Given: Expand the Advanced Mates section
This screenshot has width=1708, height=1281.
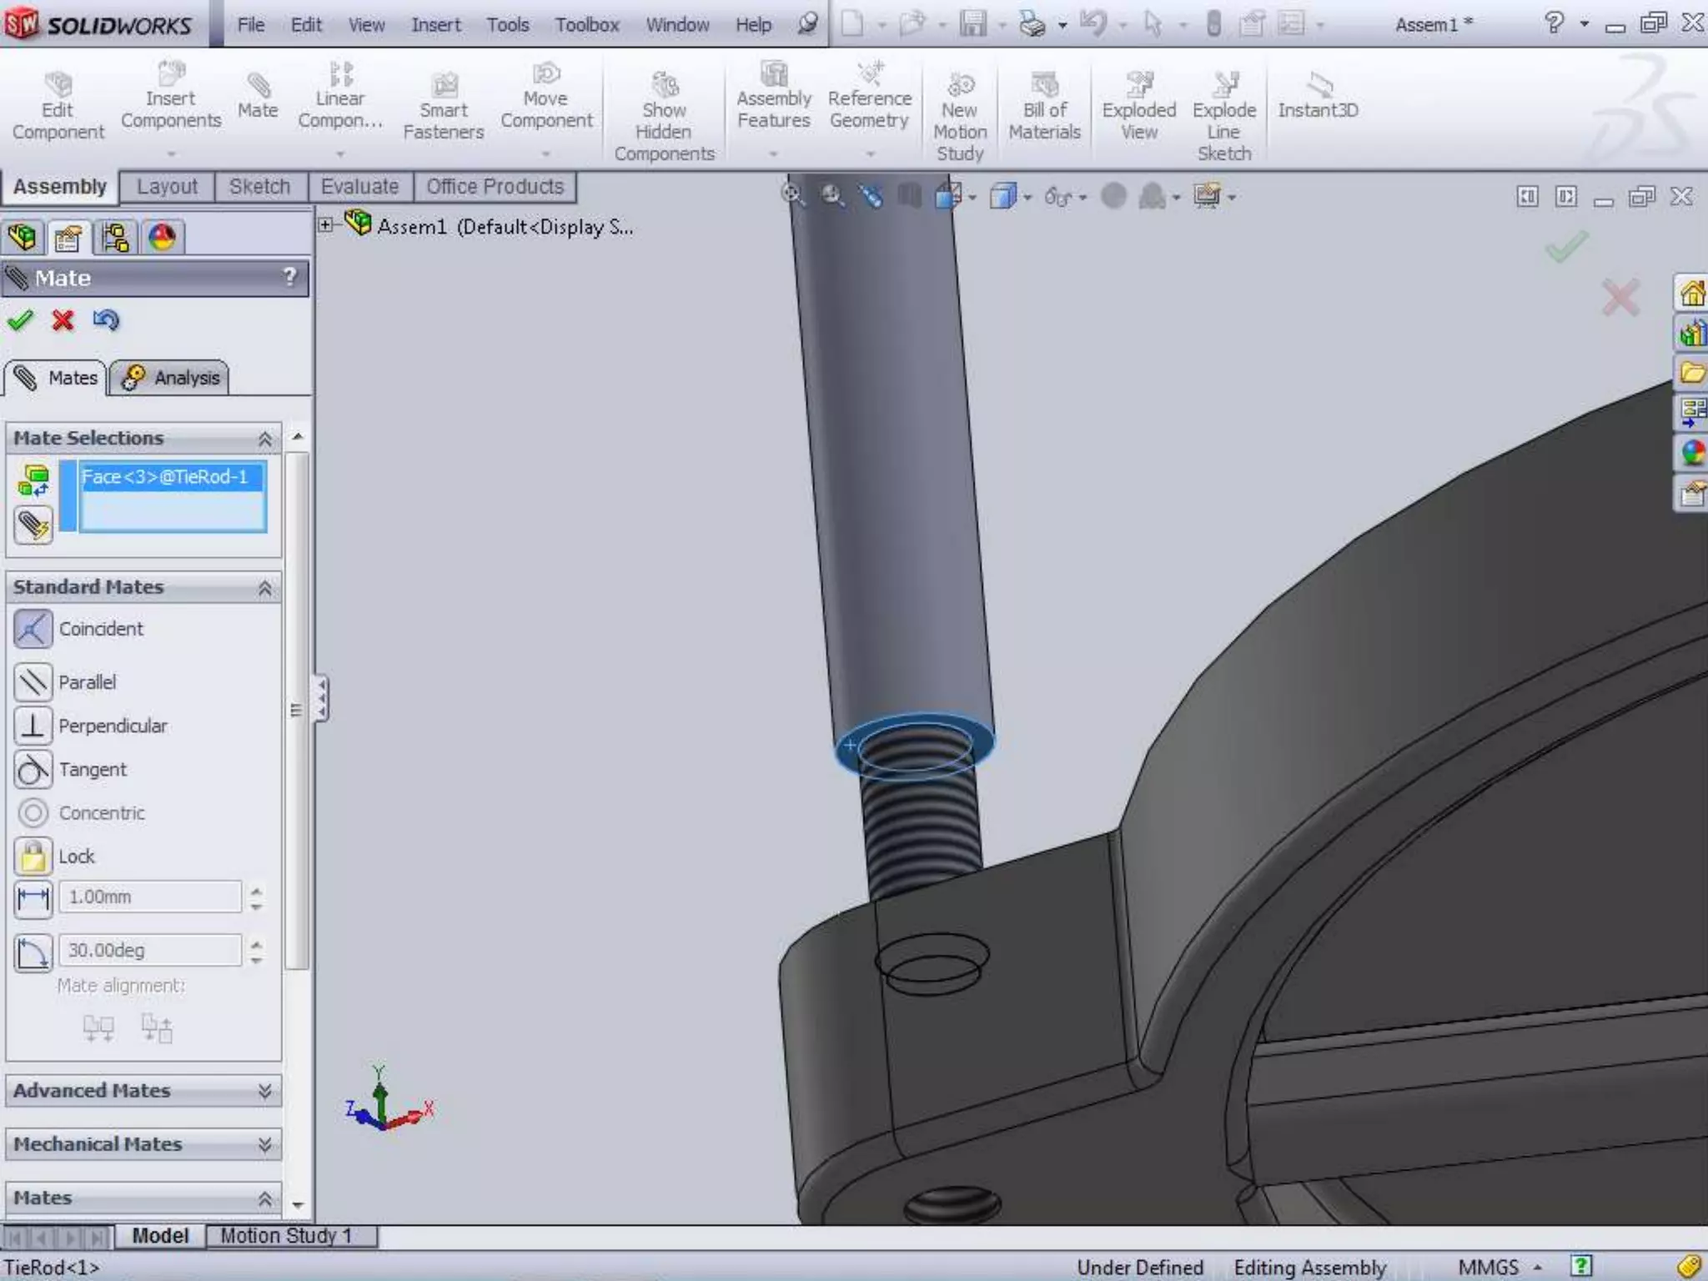Looking at the screenshot, I should click(264, 1091).
